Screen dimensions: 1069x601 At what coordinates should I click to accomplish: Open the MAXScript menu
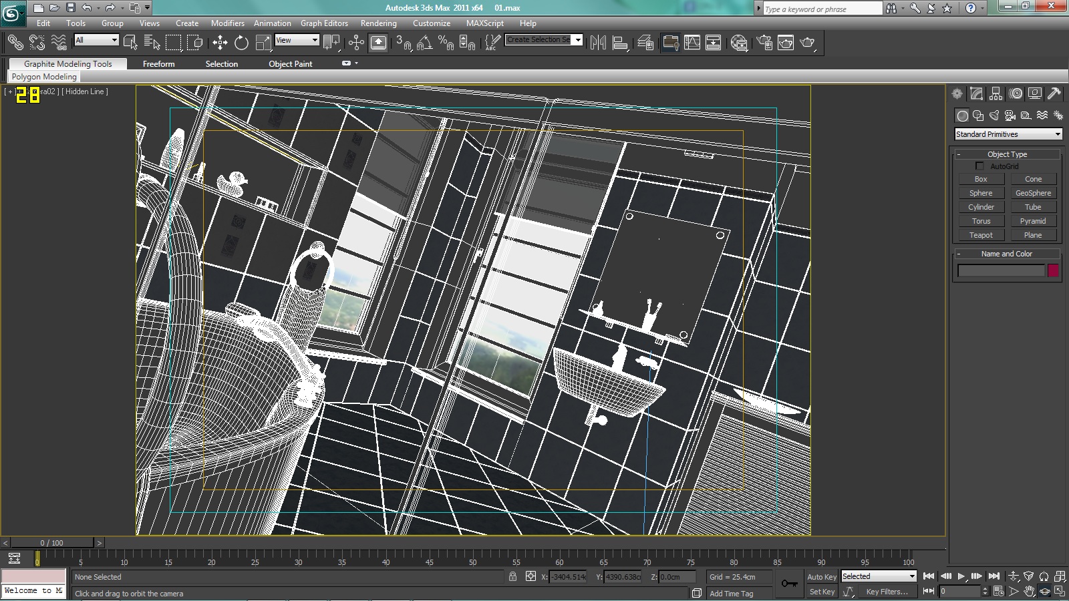tap(485, 23)
